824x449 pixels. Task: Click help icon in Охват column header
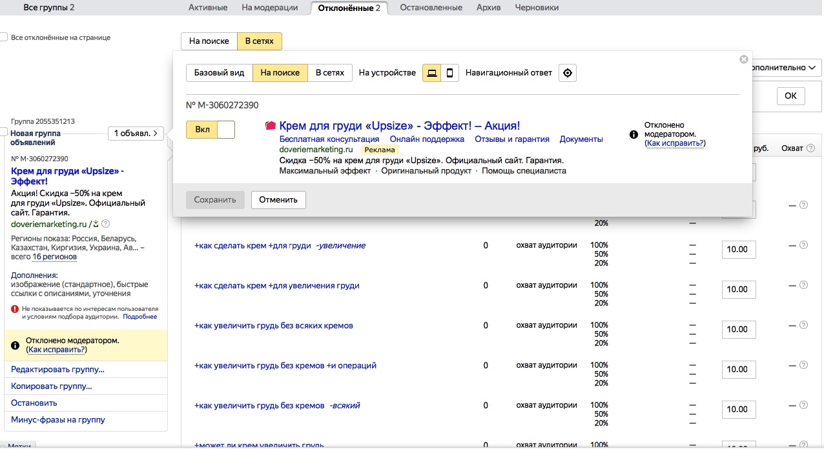point(810,148)
